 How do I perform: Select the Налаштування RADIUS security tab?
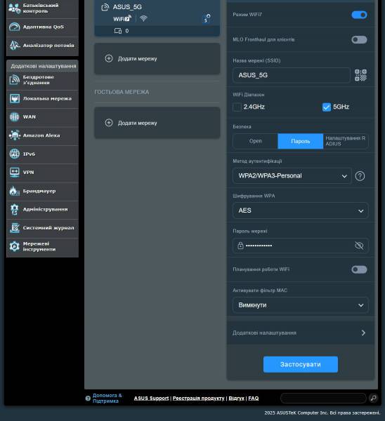[346, 141]
